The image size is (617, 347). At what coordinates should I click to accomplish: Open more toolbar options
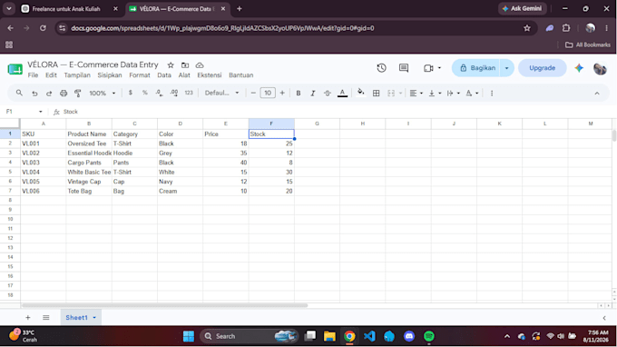(492, 94)
